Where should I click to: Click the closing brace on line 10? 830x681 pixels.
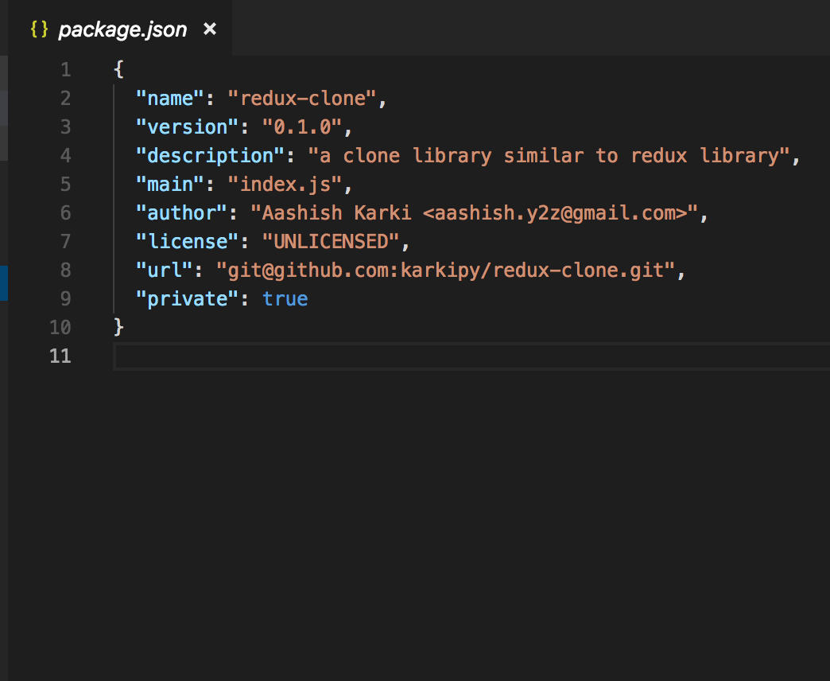pyautogui.click(x=119, y=327)
